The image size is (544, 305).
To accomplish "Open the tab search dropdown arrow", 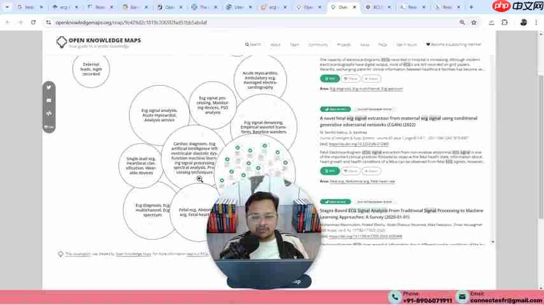I will pyautogui.click(x=7, y=7).
